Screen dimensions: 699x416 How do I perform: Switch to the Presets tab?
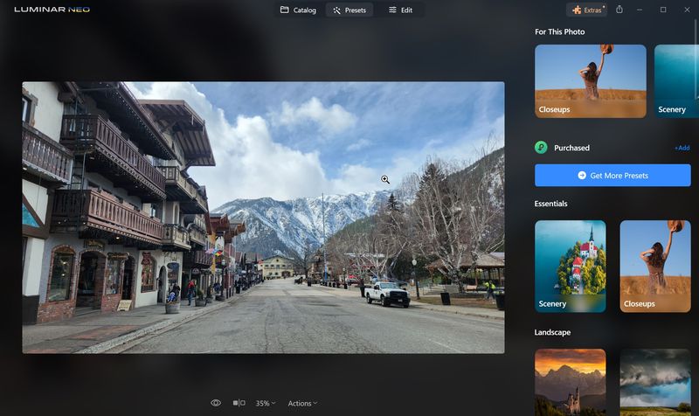[349, 10]
